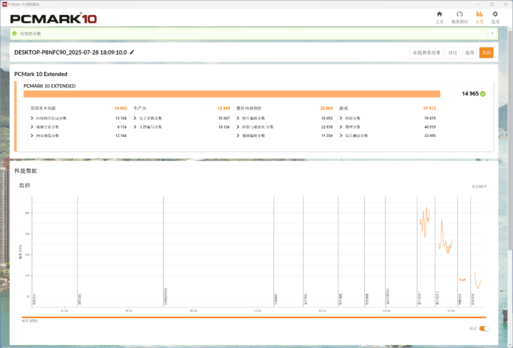Click the overall score 14 965
The height and width of the screenshot is (348, 513).
470,93
